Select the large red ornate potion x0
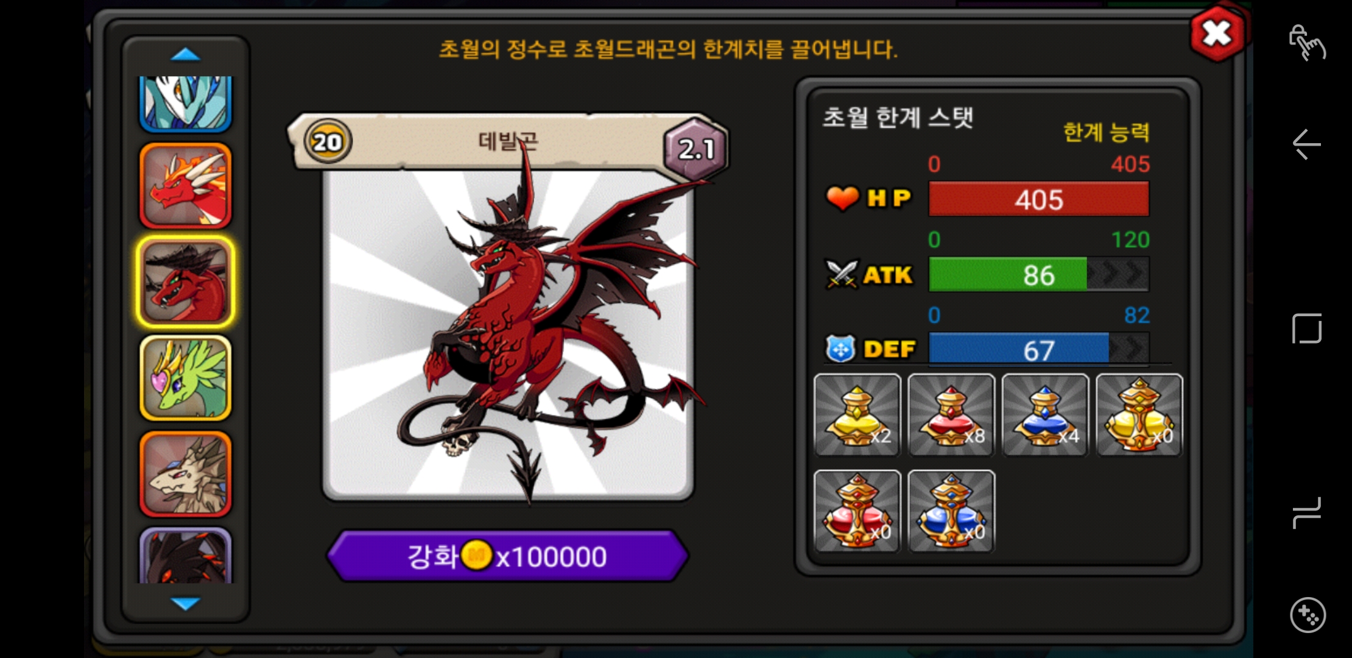 click(x=857, y=511)
